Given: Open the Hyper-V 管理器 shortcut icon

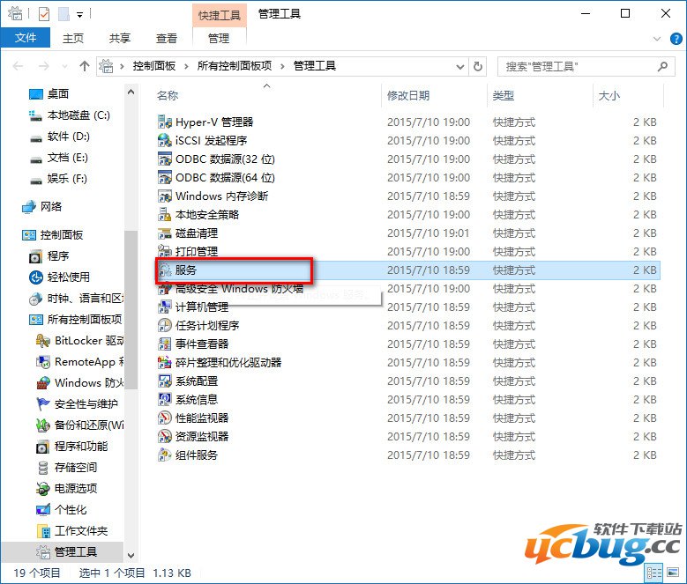Looking at the screenshot, I should pos(164,122).
